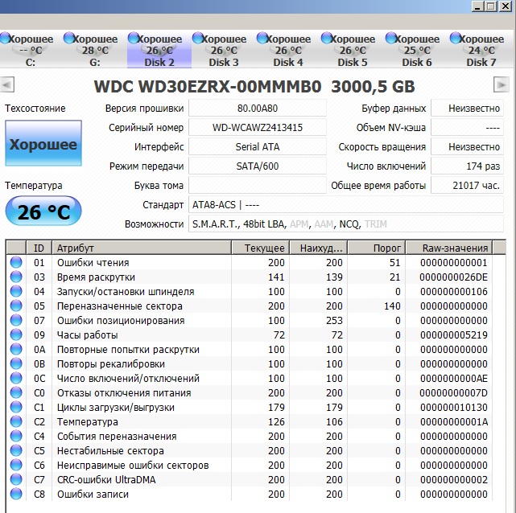The image size is (516, 513).
Task: Switch to the Disk 7 tab
Action: pos(481,50)
